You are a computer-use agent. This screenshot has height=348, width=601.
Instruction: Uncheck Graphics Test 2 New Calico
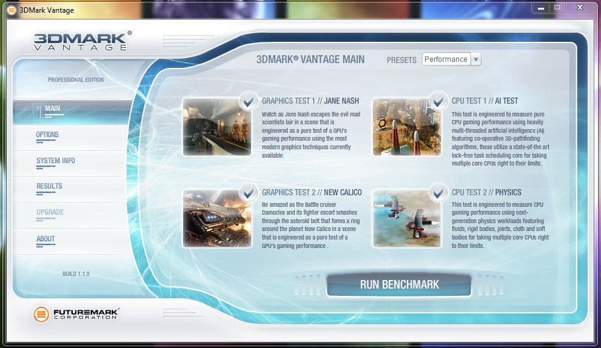coord(249,193)
